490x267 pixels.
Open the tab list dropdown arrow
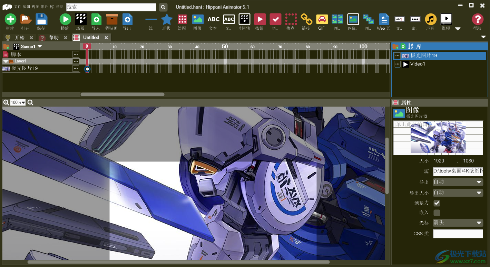483,37
